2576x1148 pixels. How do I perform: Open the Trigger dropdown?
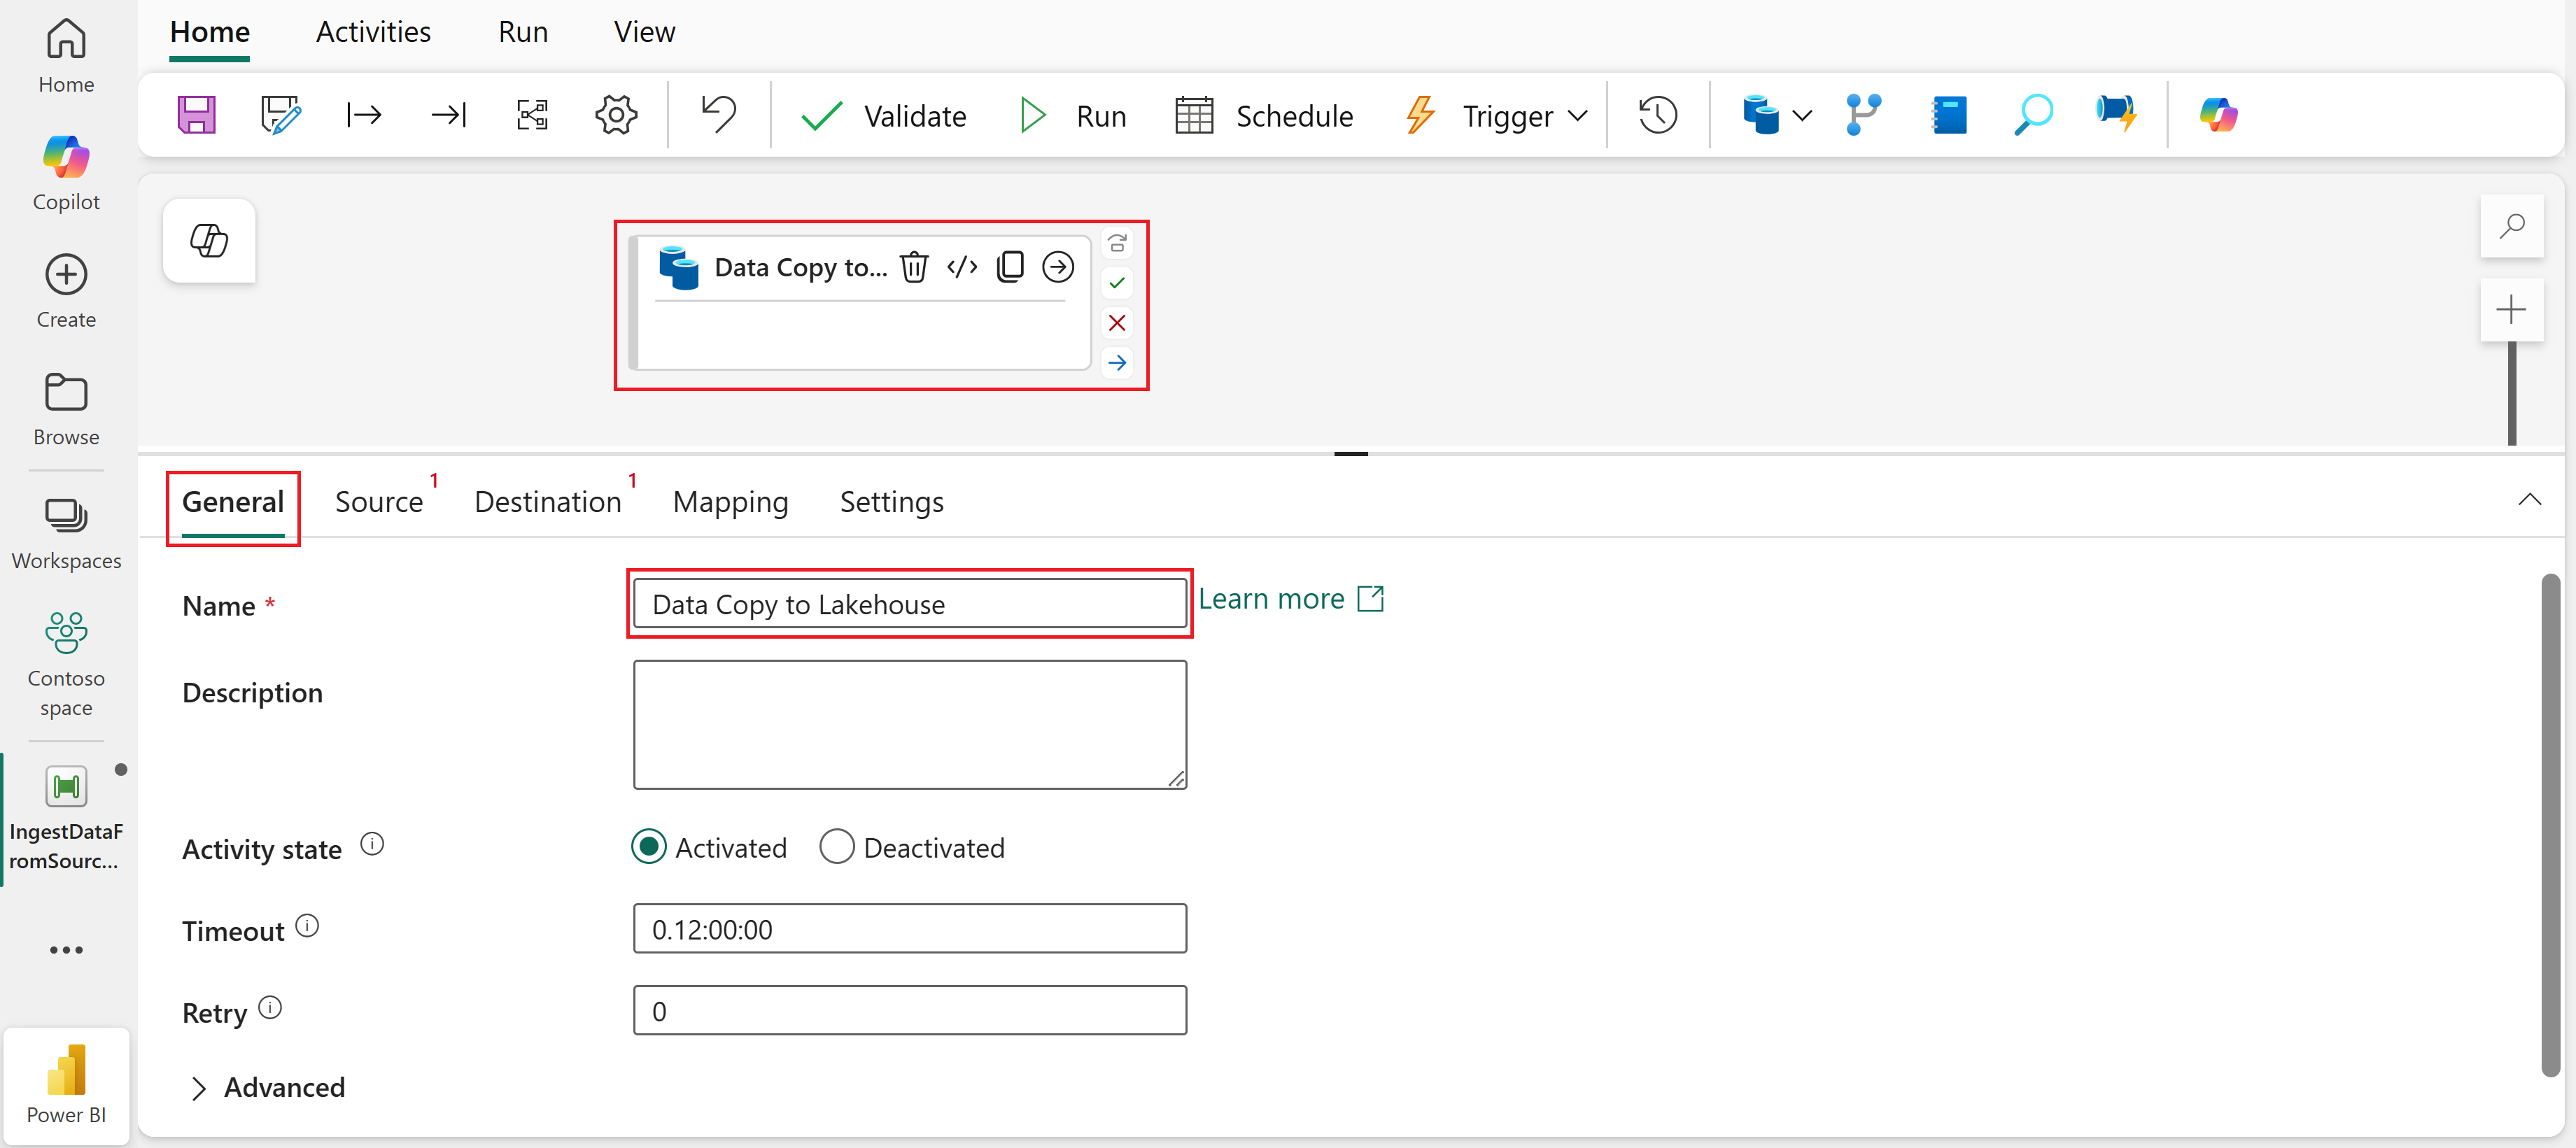pos(1498,116)
